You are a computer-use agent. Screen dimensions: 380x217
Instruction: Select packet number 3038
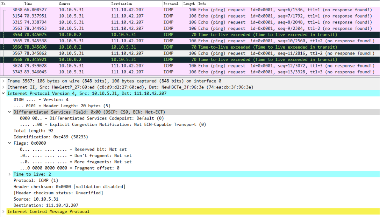(x=190, y=10)
